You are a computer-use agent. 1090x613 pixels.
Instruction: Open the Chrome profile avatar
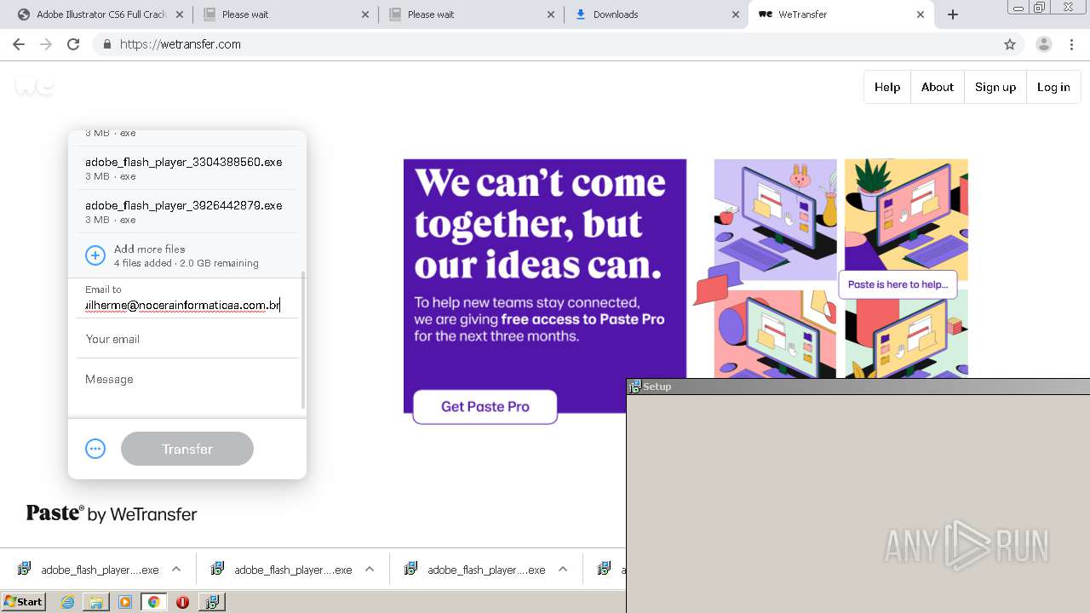[x=1043, y=44]
